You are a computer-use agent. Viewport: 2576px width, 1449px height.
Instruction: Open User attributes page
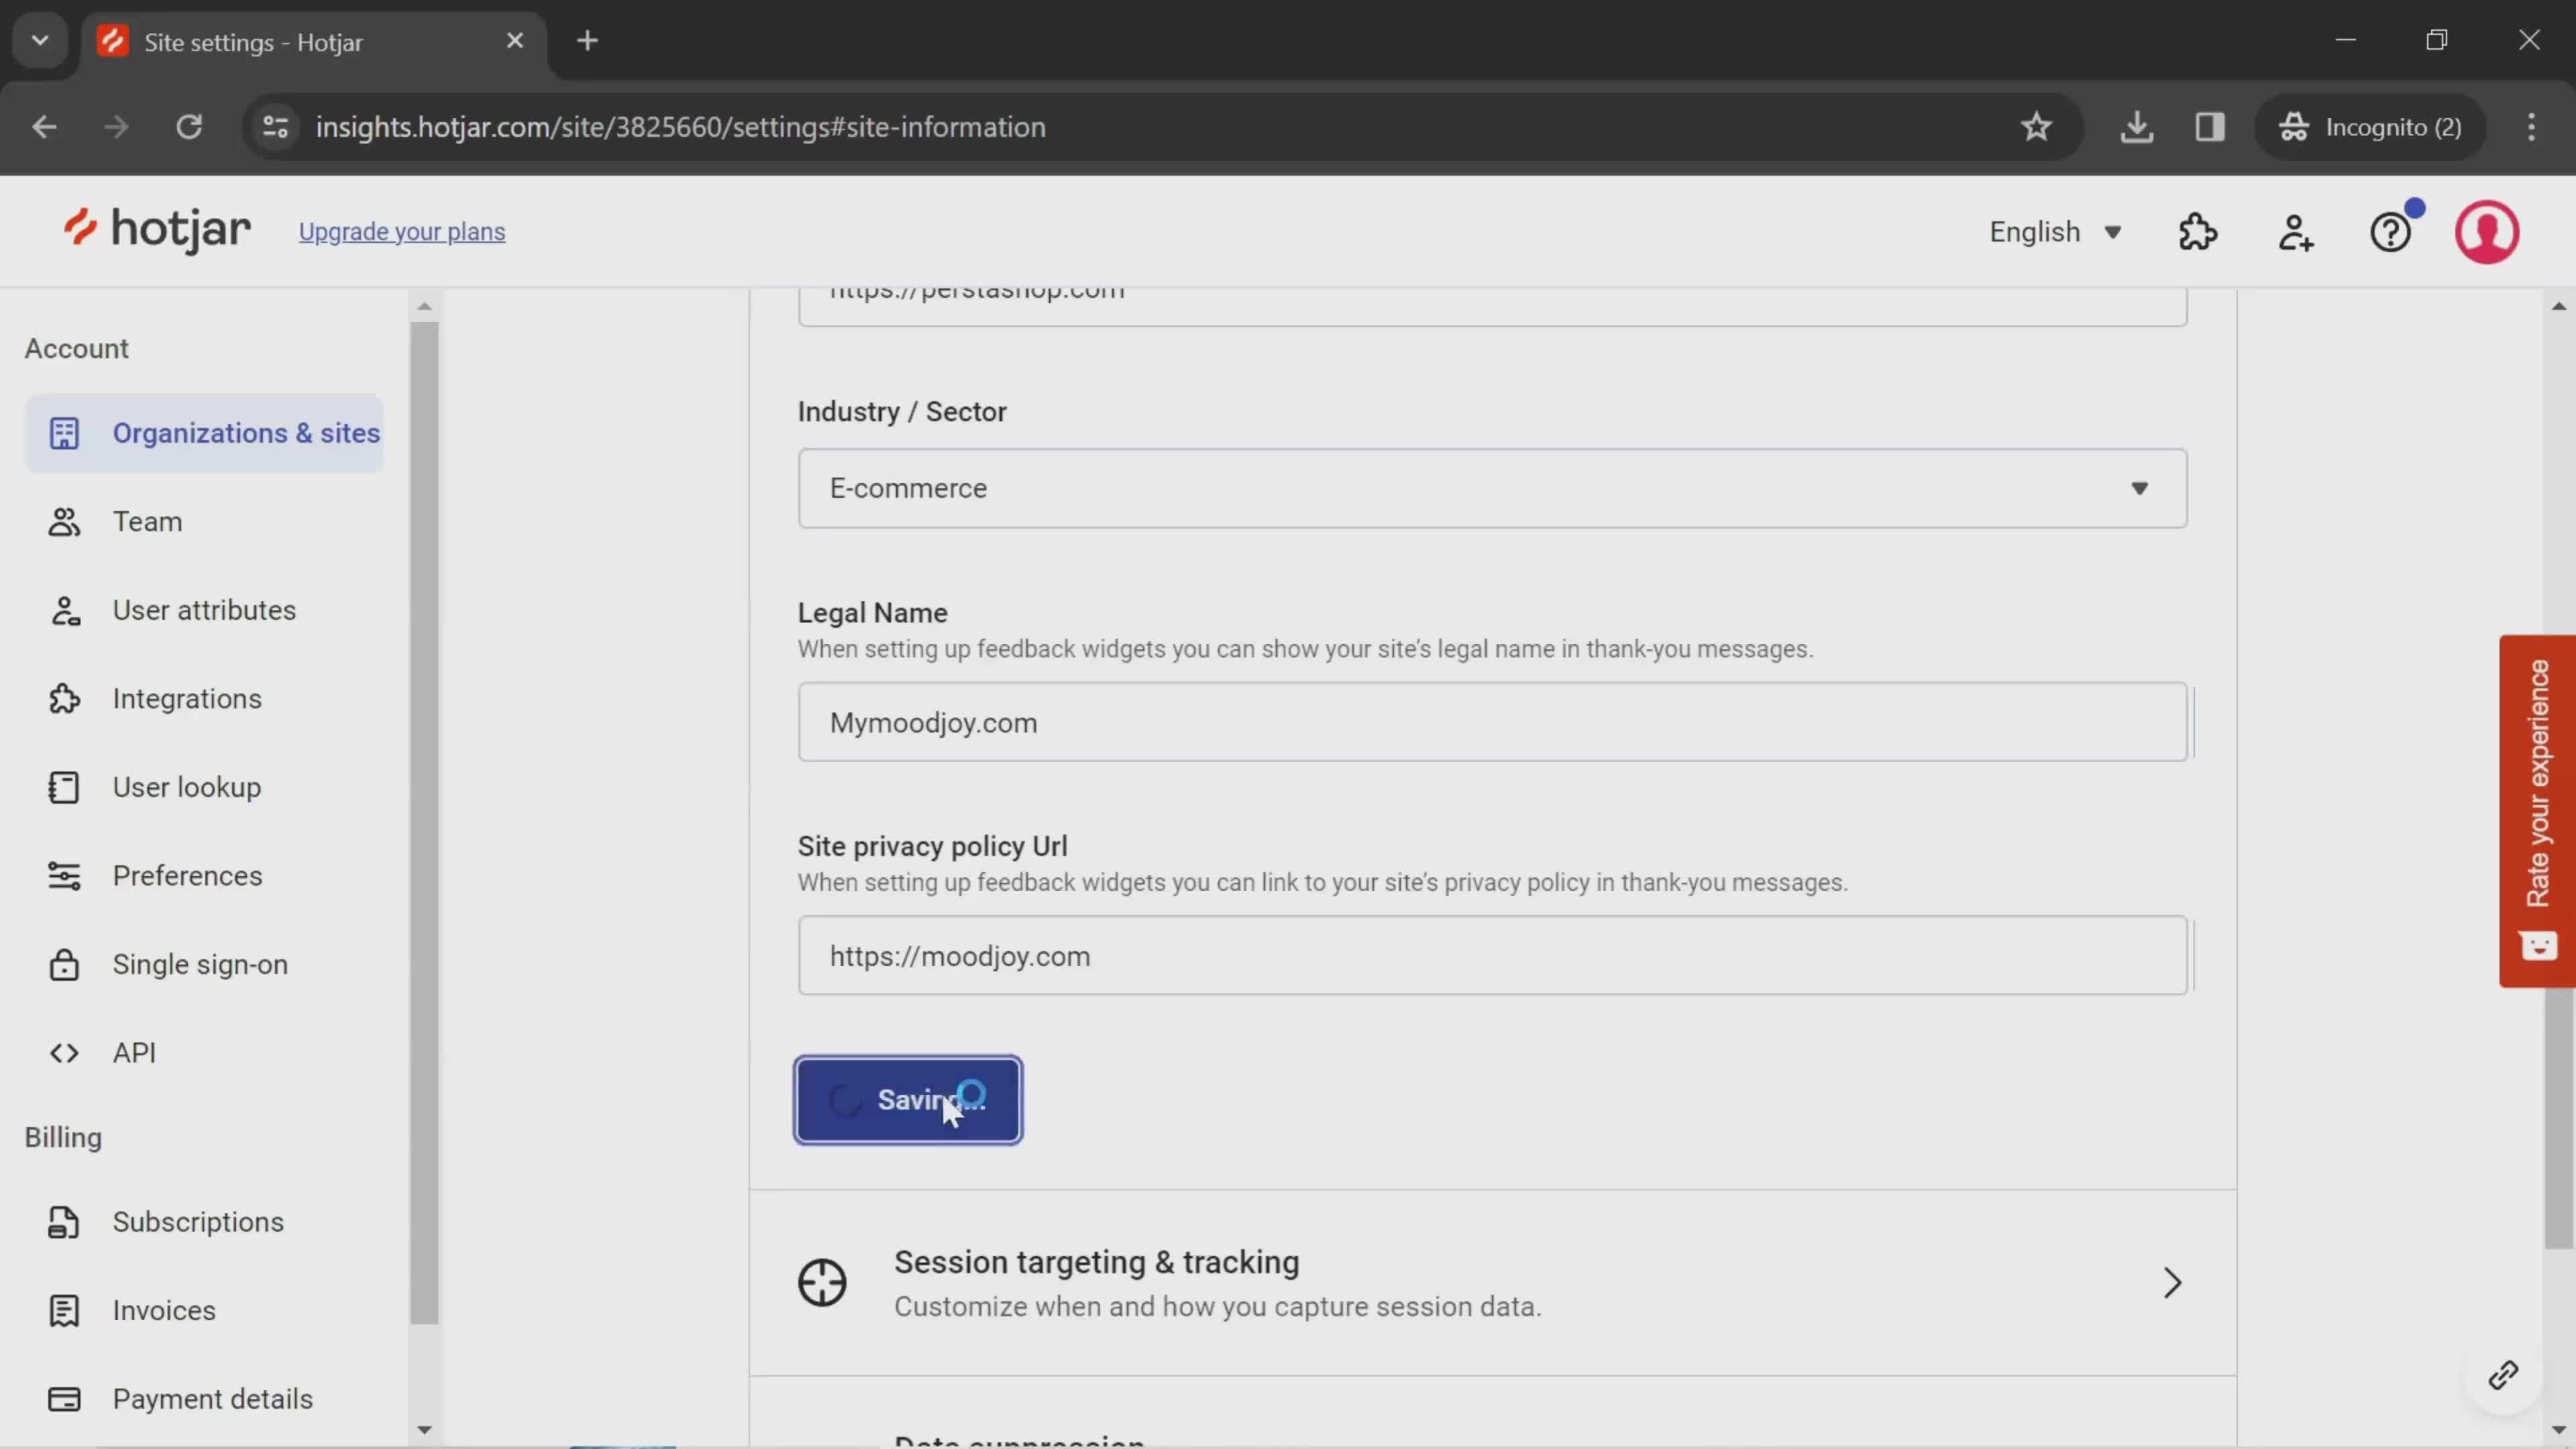[204, 610]
